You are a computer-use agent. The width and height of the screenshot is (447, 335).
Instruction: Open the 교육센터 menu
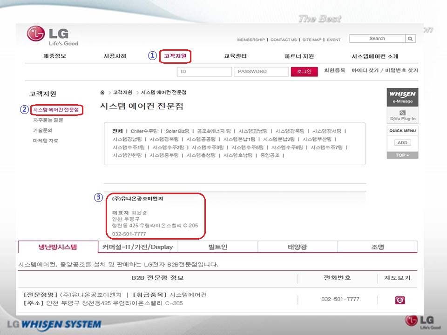(x=235, y=56)
